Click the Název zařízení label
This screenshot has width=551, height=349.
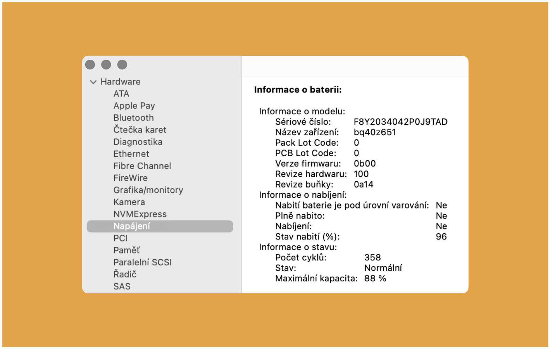tap(307, 132)
